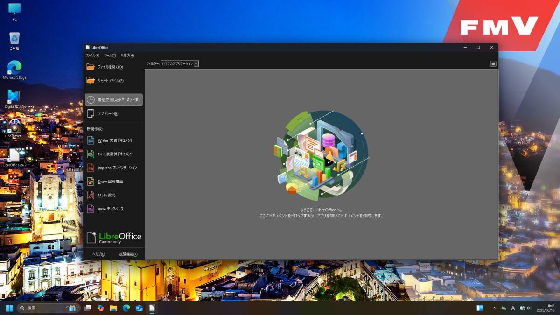560x315 pixels.
Task: Open Microsoft Edge from the taskbar
Action: coord(126,308)
